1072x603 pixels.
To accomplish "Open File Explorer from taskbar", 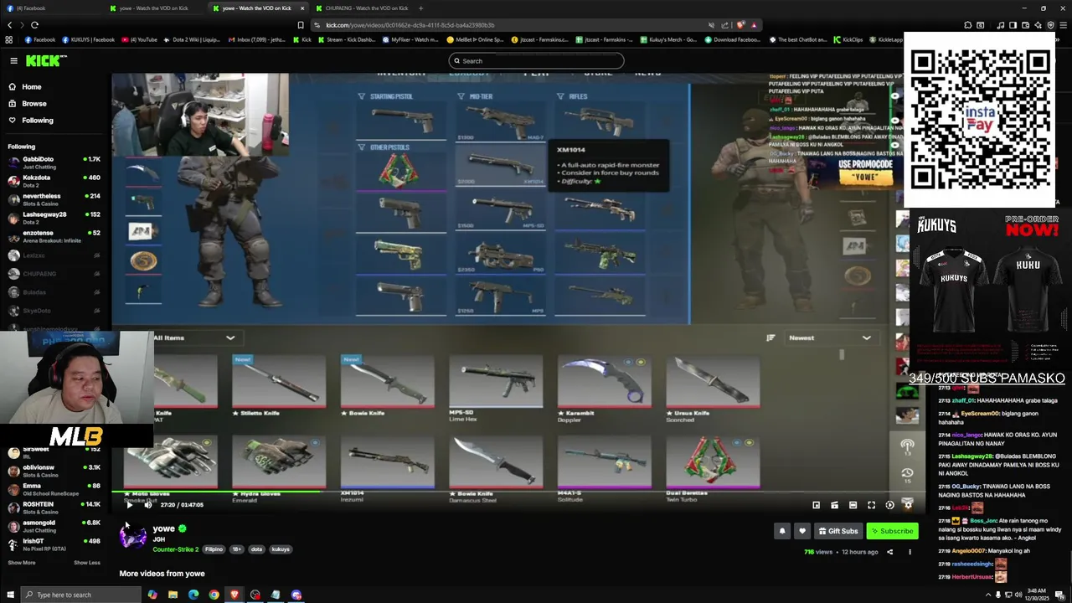I will (173, 595).
